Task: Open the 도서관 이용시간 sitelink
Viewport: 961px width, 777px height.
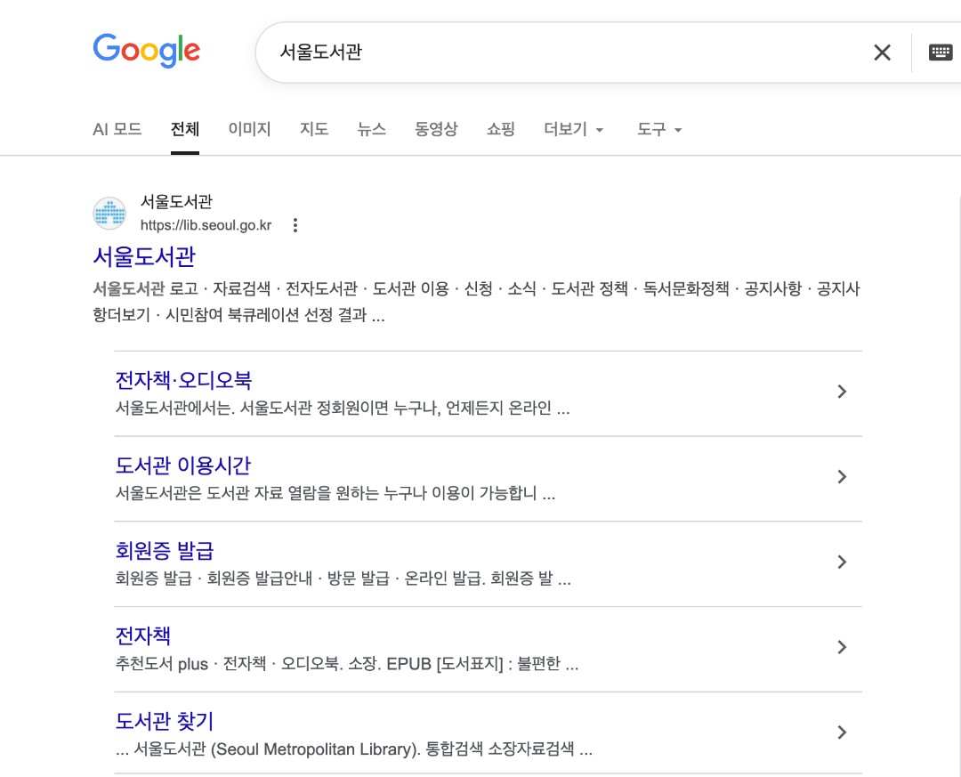Action: point(183,465)
